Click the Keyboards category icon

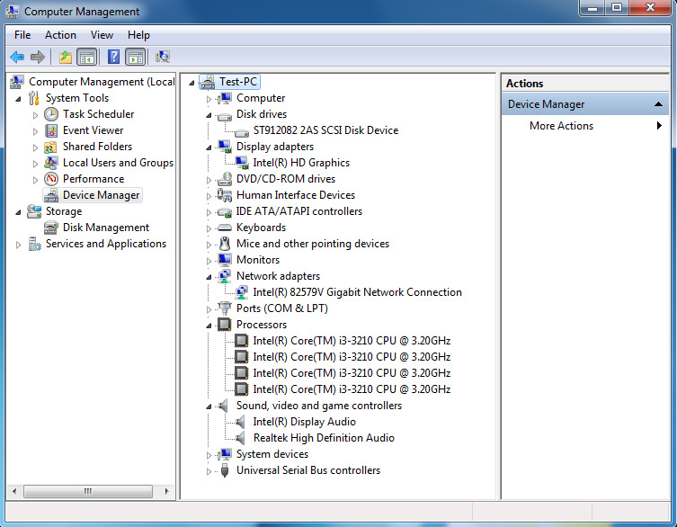pos(225,228)
